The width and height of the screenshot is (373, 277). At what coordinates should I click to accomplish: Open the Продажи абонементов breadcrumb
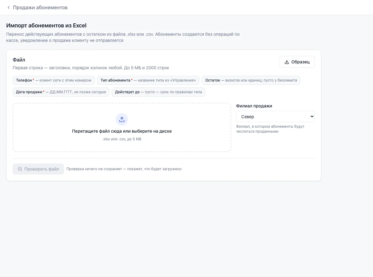point(40,7)
